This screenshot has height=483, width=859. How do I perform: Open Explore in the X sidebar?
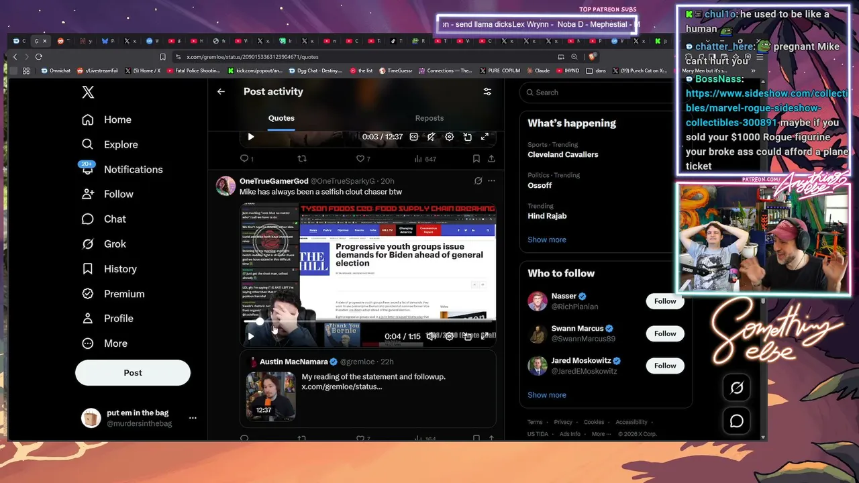110,144
